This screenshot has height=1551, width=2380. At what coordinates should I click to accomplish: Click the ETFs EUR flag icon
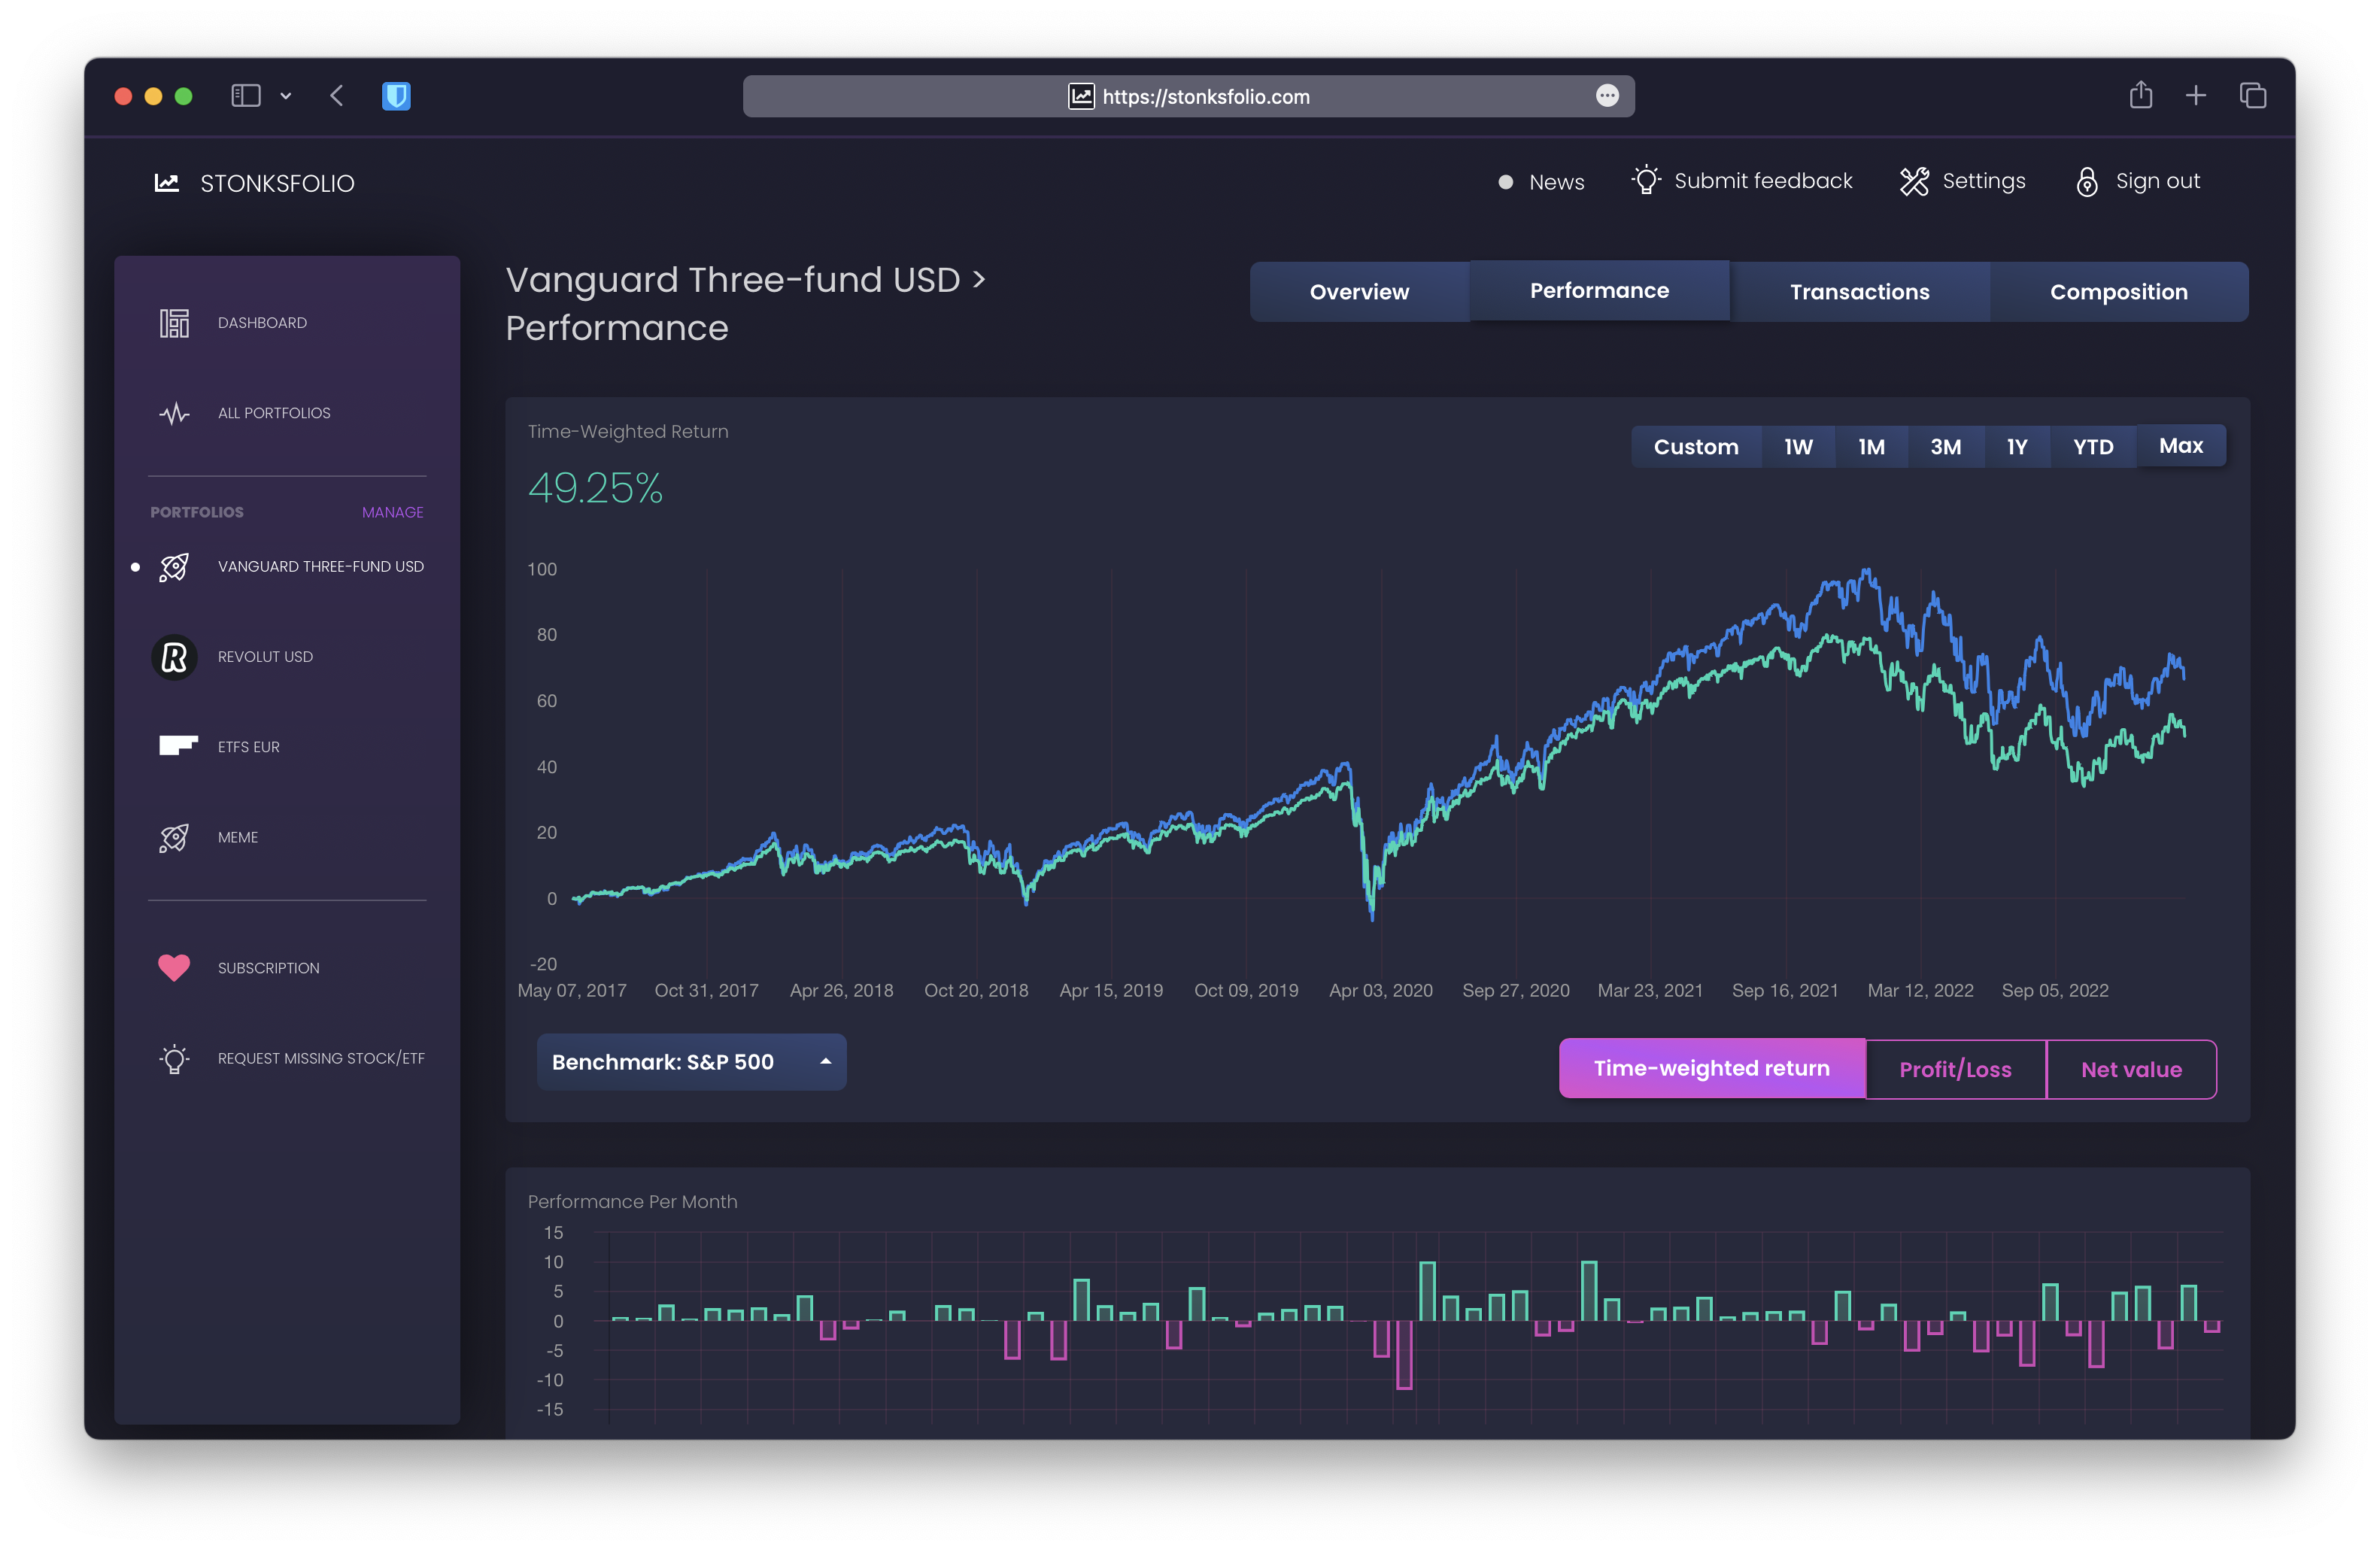point(178,746)
